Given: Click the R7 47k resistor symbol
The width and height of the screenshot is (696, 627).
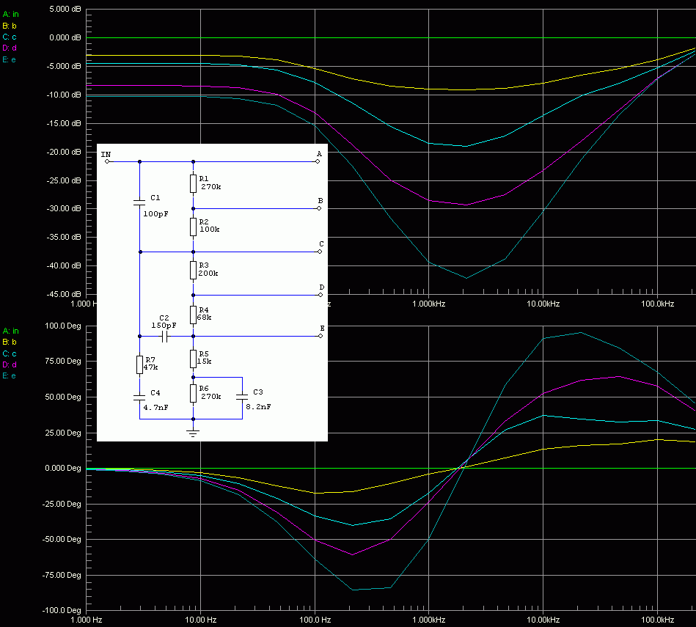Looking at the screenshot, I should click(140, 364).
